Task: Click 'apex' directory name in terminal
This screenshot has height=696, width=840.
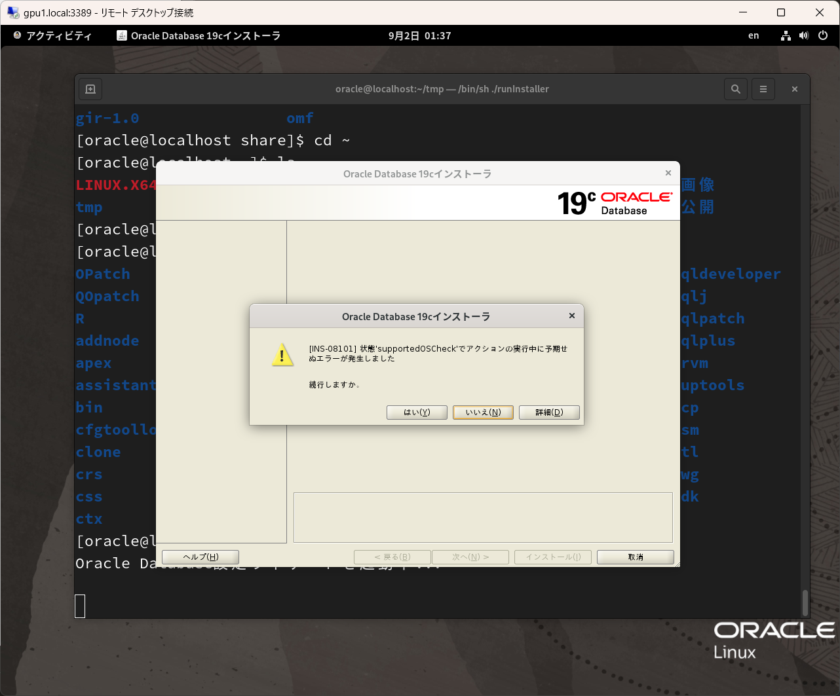Action: (x=94, y=363)
